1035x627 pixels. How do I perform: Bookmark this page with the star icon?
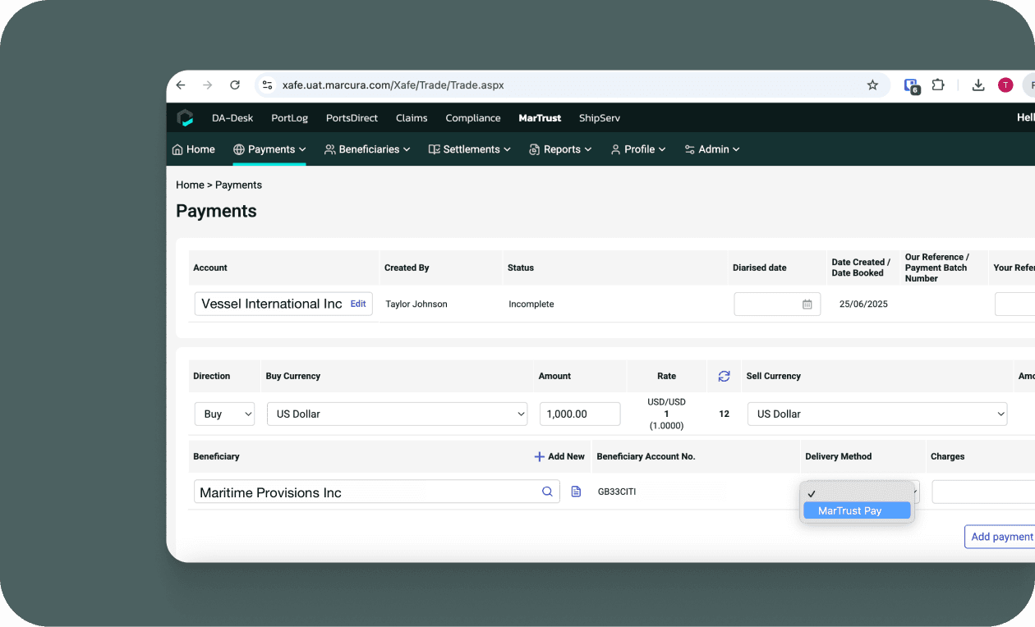click(x=872, y=85)
